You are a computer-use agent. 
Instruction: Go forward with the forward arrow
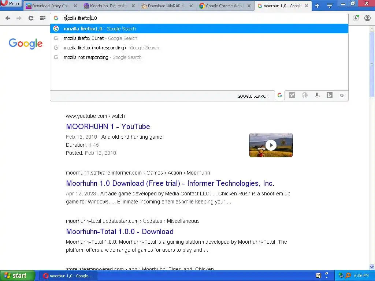[x=19, y=18]
